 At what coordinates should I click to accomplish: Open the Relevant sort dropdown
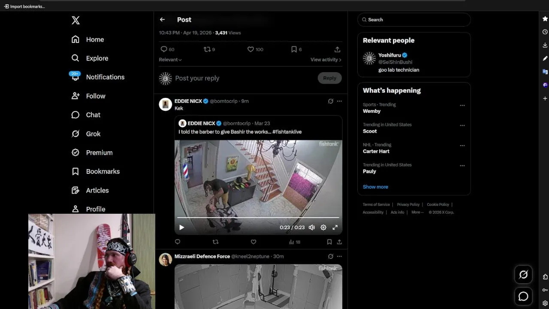[170, 60]
